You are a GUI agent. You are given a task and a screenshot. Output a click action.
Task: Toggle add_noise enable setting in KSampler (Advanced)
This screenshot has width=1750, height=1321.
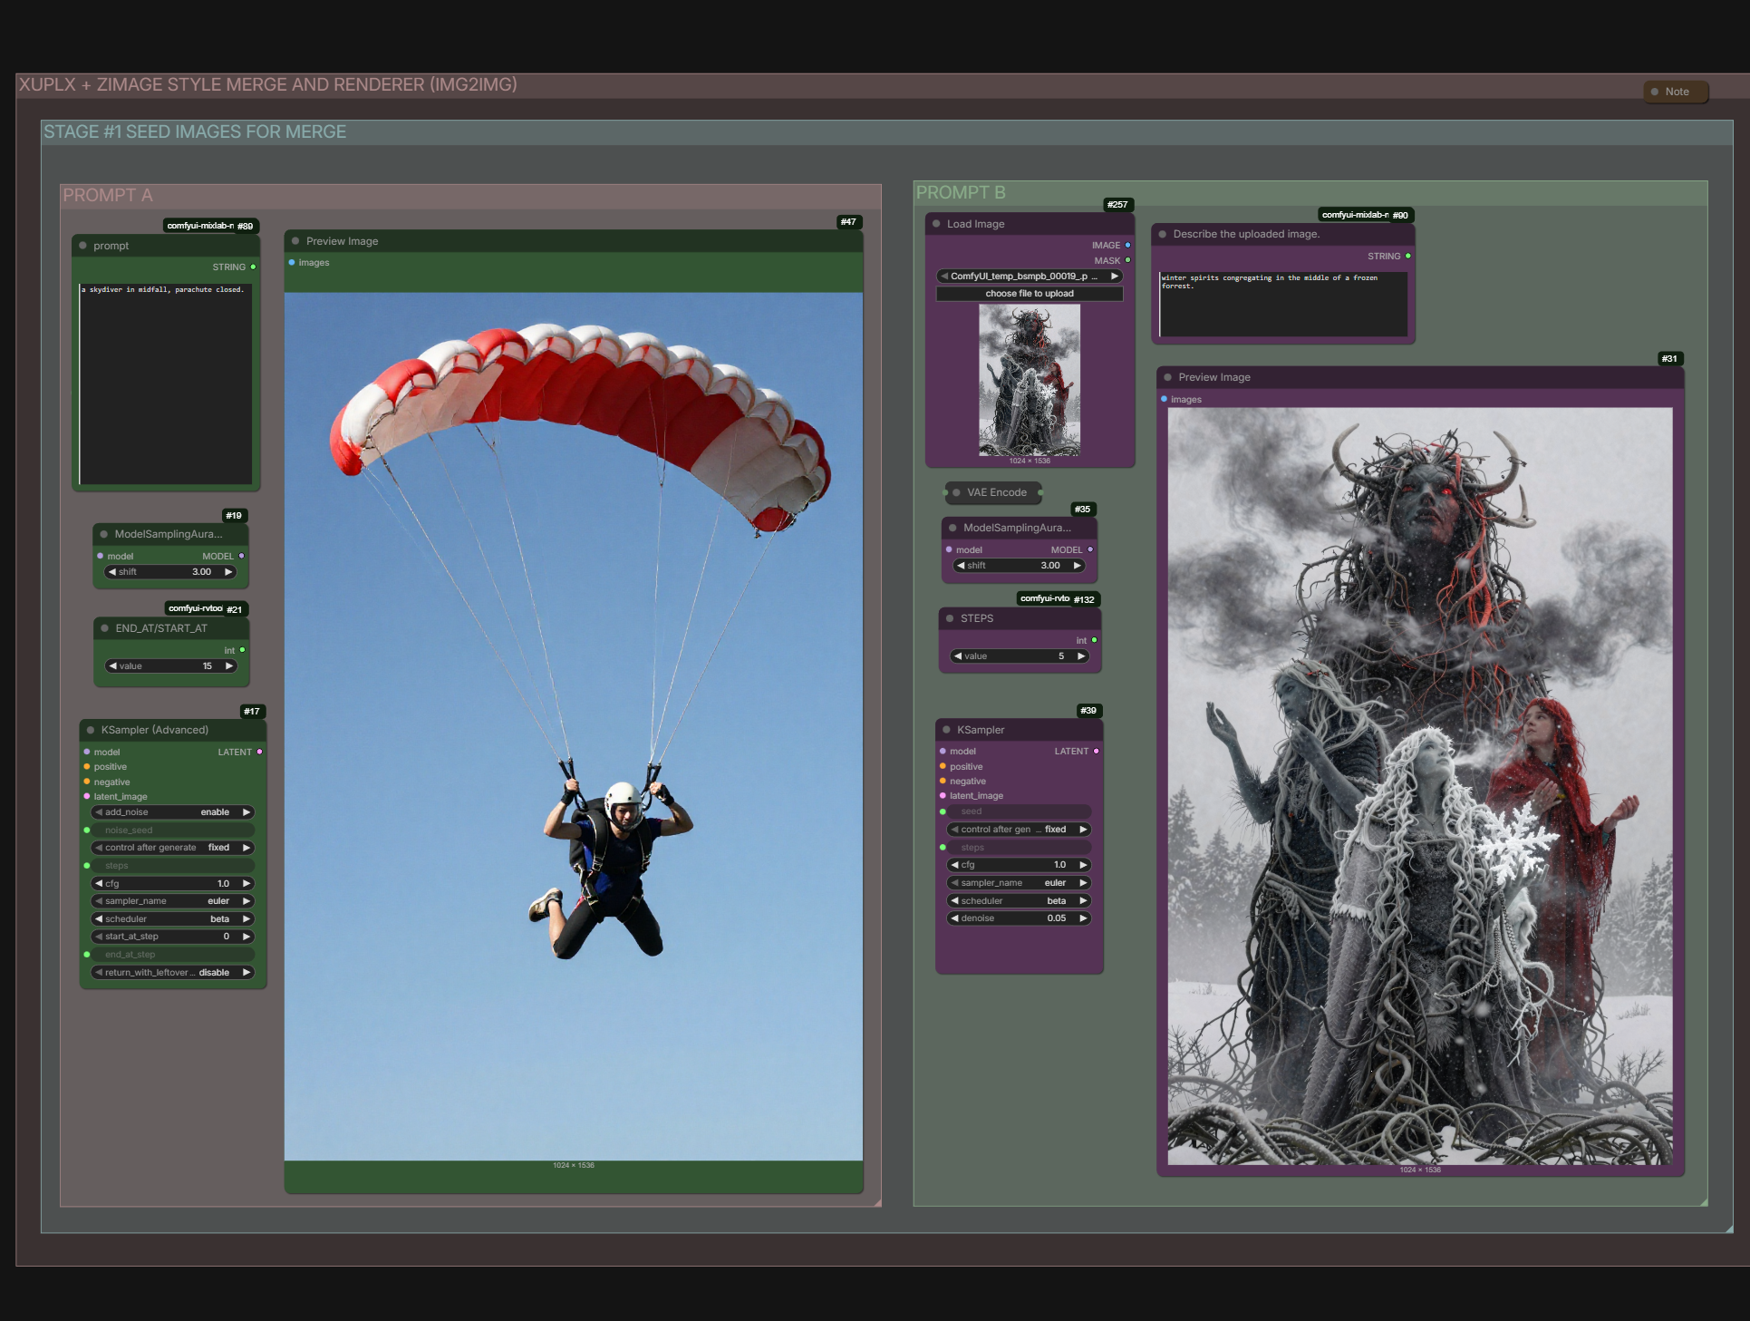click(x=172, y=812)
